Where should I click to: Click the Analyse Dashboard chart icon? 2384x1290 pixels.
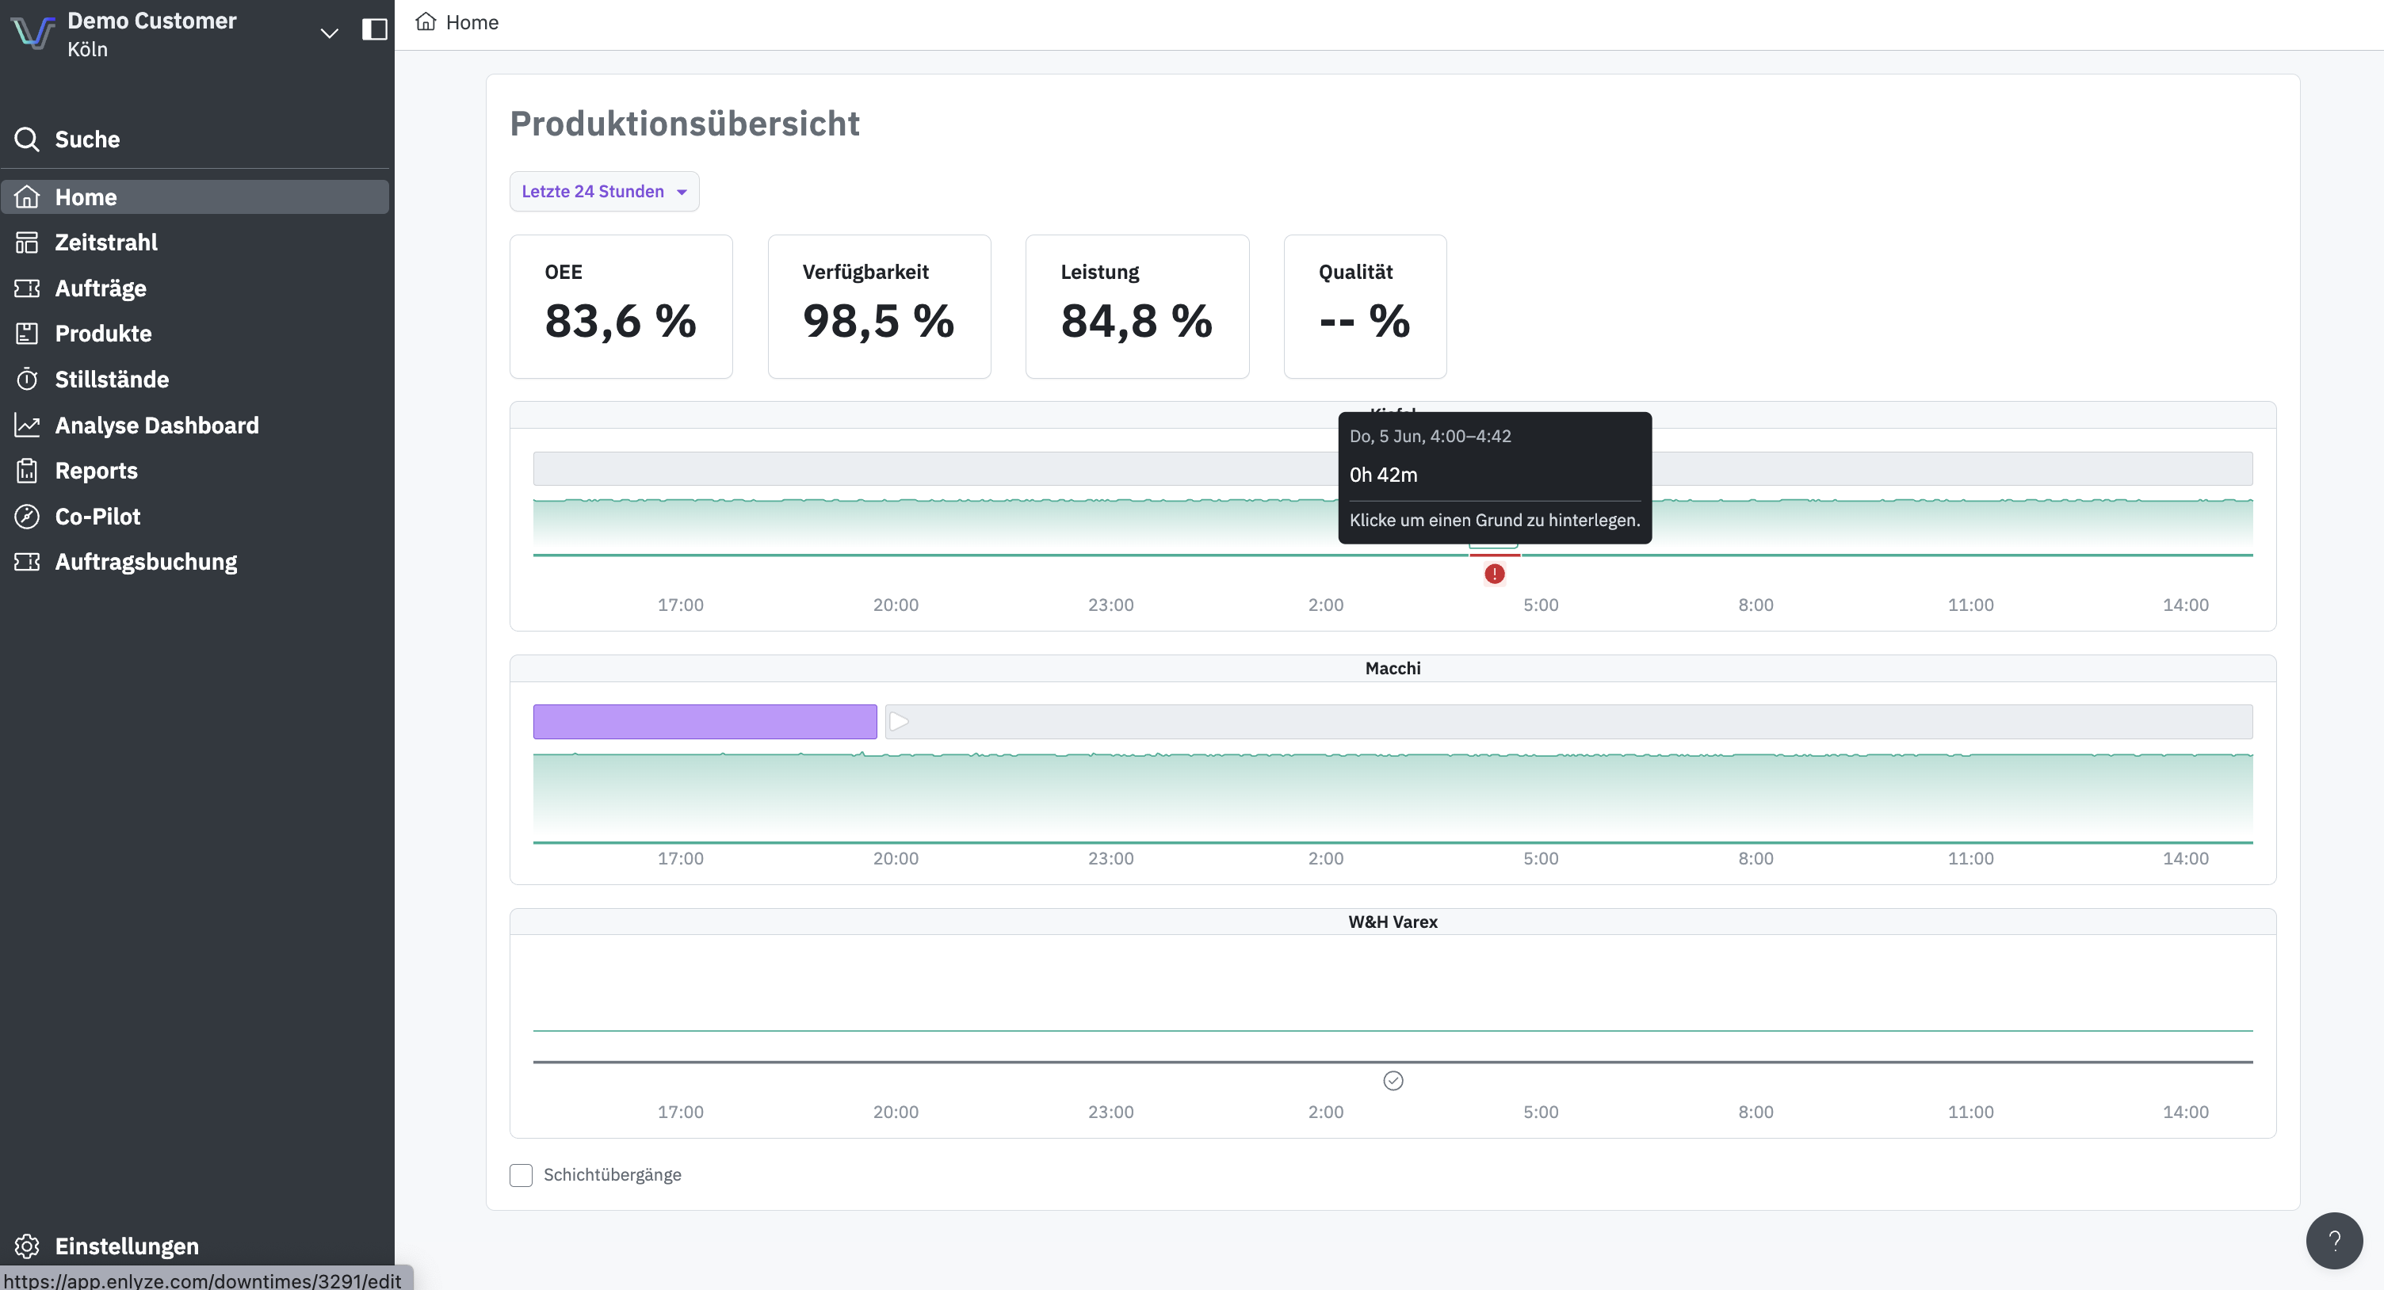pos(27,425)
